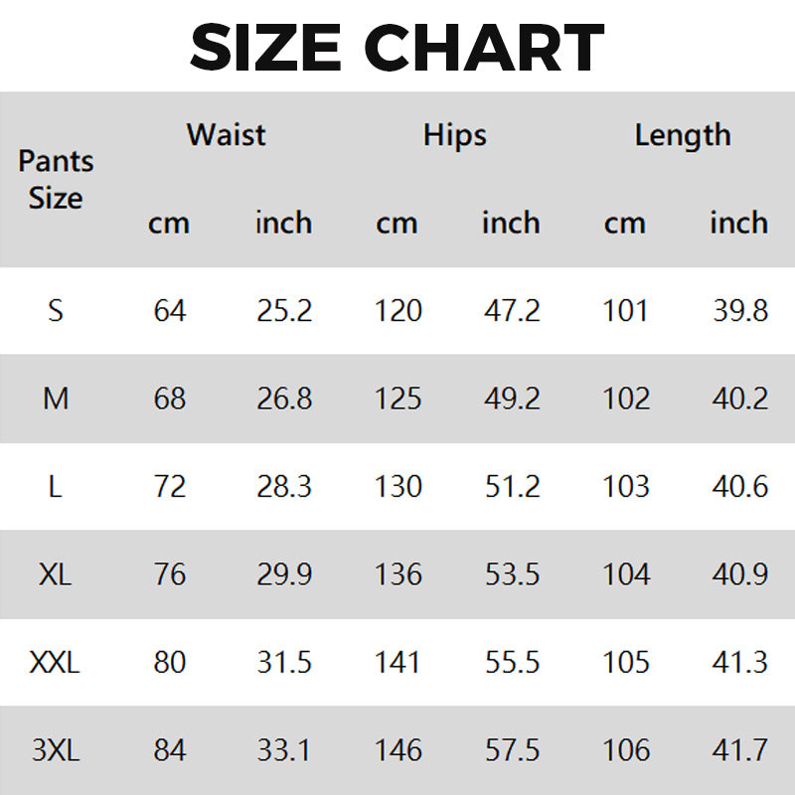This screenshot has width=795, height=795.
Task: Select the Length column header
Action: [x=683, y=134]
